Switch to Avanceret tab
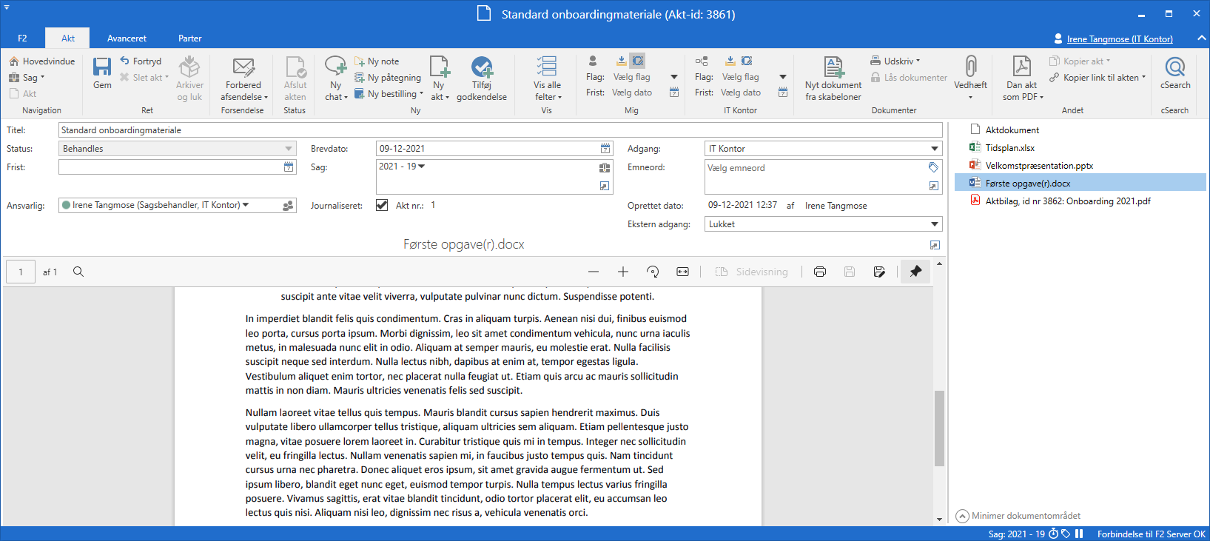 (127, 38)
